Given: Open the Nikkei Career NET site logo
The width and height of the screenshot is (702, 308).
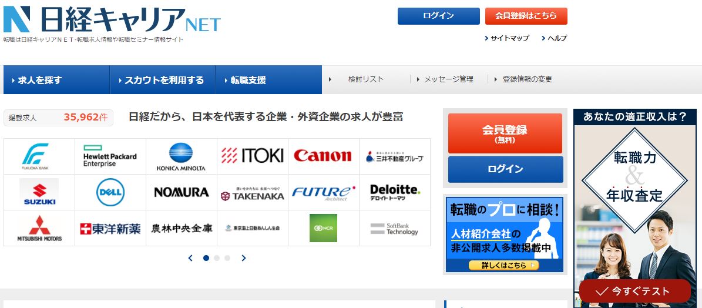Looking at the screenshot, I should click(x=112, y=19).
